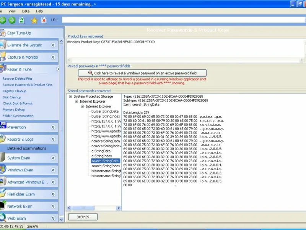Click the refresh page icon
Viewport: 306px width, 230px height.
coord(21,20)
